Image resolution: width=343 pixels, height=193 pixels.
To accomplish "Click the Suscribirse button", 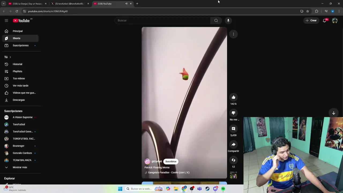I will [x=171, y=161].
